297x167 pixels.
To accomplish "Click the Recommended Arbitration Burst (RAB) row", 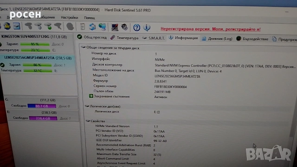I will (x=126, y=145).
